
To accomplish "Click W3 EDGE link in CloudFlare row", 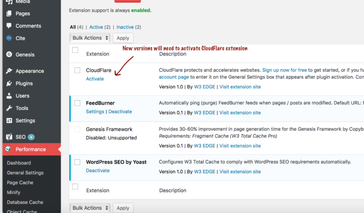I will coord(205,87).
